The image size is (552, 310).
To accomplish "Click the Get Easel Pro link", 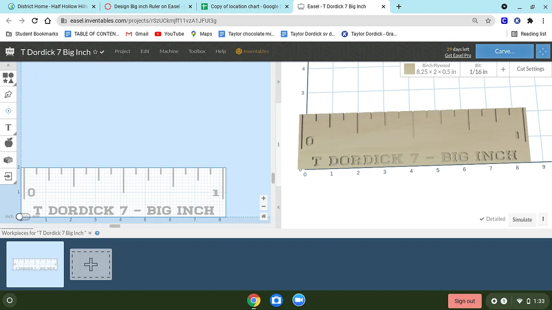I will point(458,56).
